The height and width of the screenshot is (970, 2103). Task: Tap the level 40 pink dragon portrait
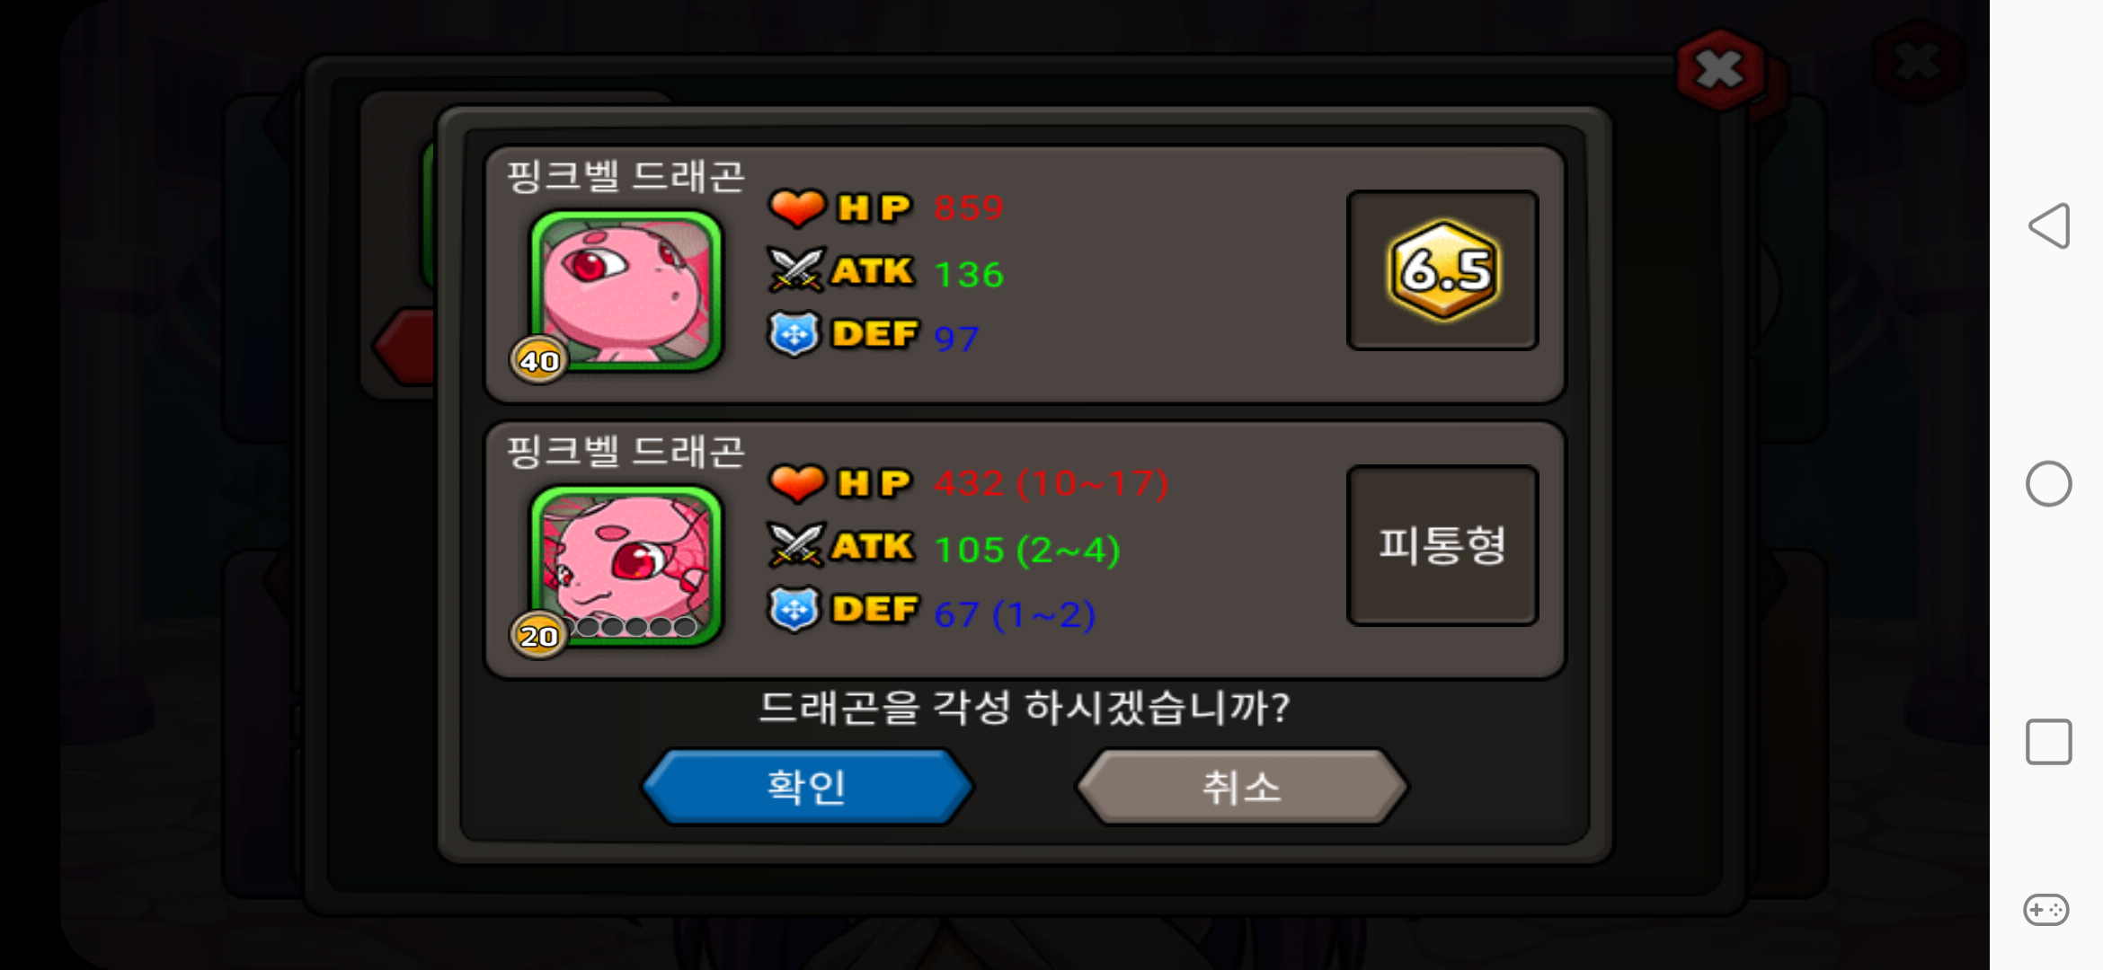pyautogui.click(x=626, y=290)
